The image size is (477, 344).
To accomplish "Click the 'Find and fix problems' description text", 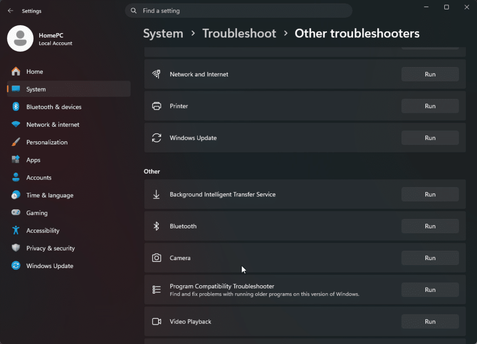I will (x=265, y=294).
